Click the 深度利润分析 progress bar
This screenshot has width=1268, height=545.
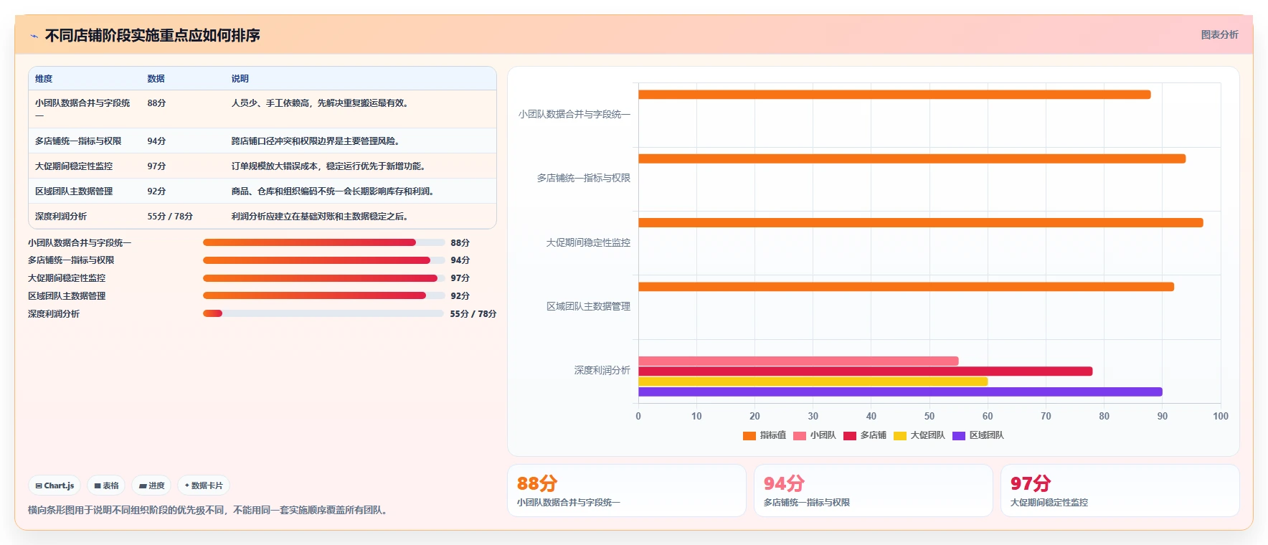(x=323, y=313)
